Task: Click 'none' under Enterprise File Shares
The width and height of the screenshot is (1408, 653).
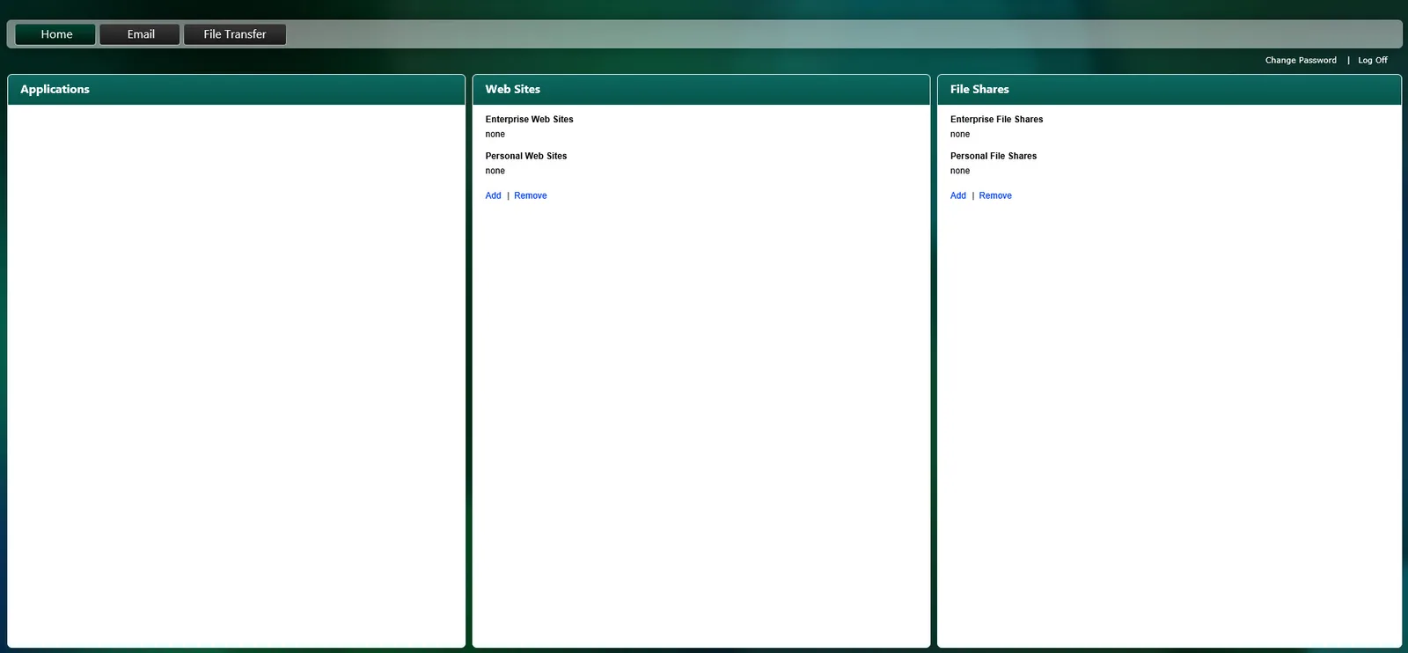Action: [960, 135]
